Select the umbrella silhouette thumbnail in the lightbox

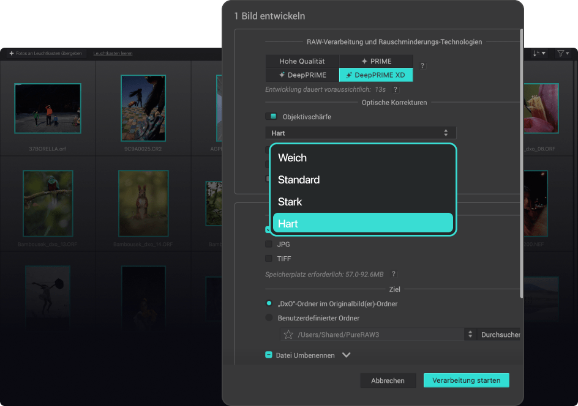48,297
